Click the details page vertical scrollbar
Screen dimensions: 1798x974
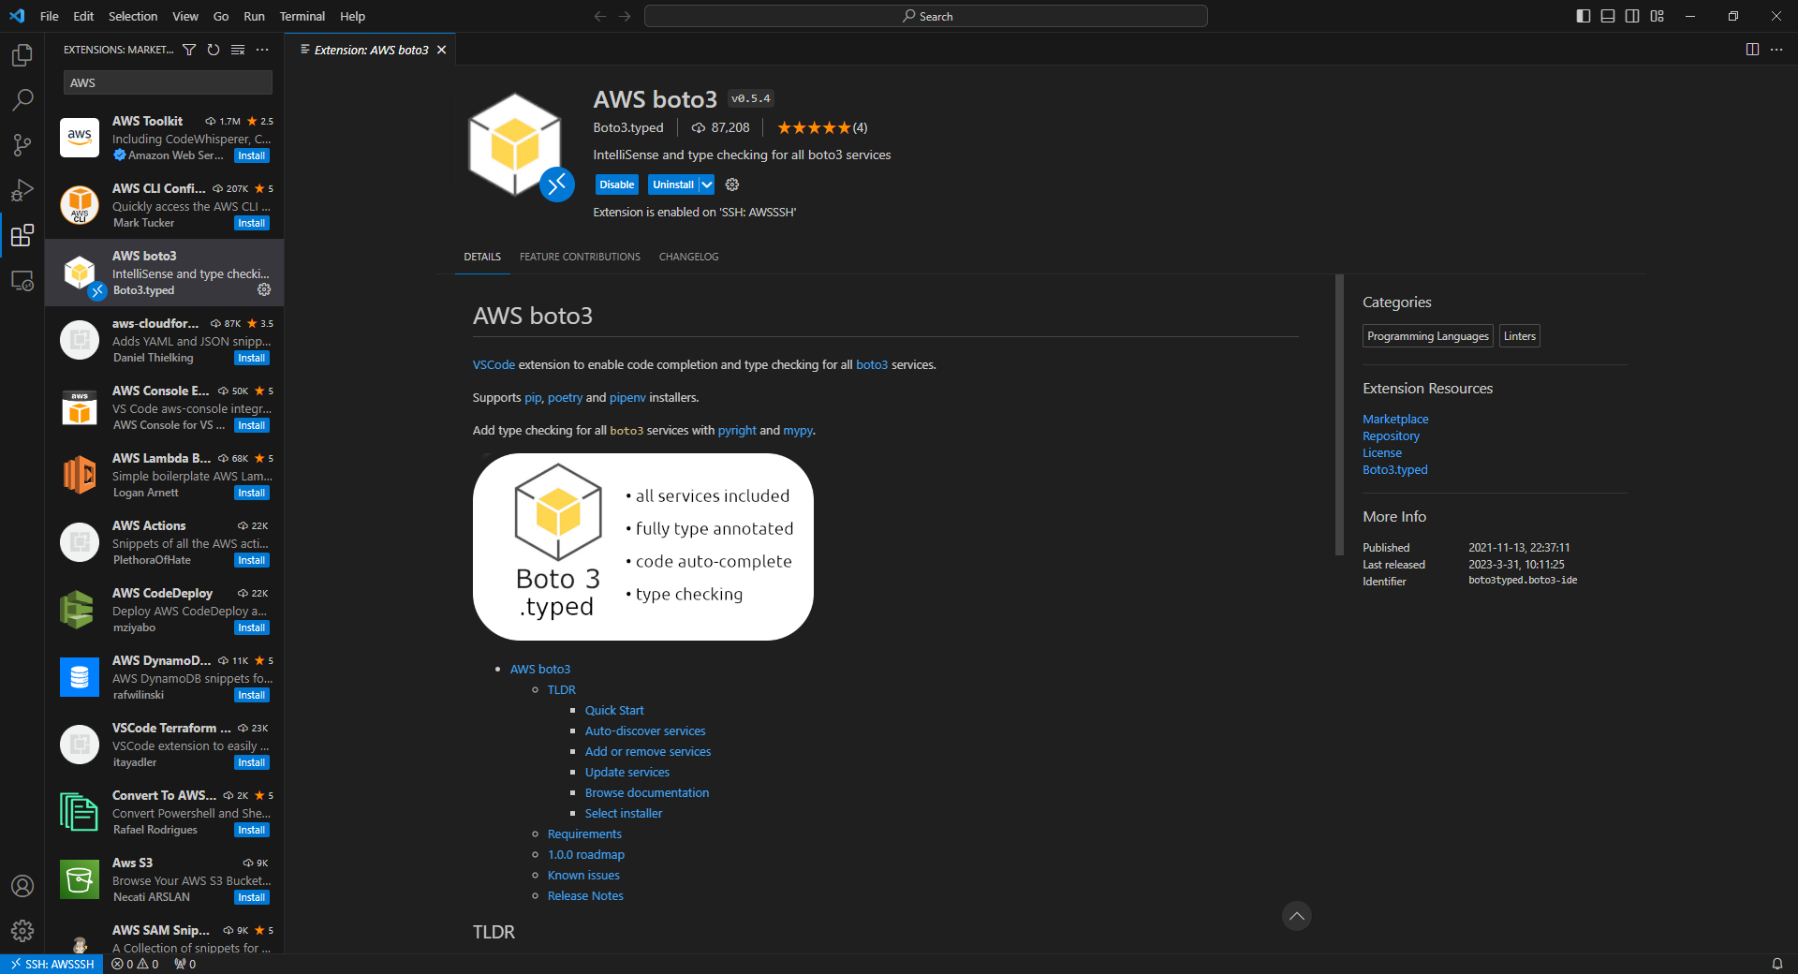[x=1339, y=415]
